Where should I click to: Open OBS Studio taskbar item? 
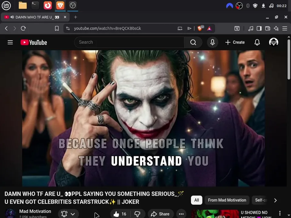click(x=72, y=5)
